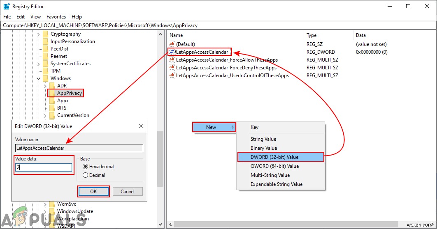437x229 pixels.
Task: Click the Value data input field
Action: [44, 167]
